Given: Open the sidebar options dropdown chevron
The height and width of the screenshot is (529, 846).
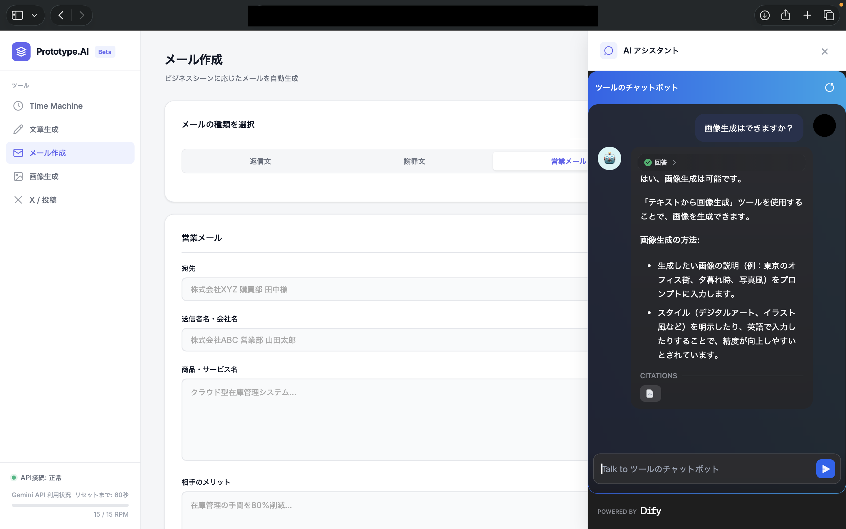Looking at the screenshot, I should coord(34,15).
